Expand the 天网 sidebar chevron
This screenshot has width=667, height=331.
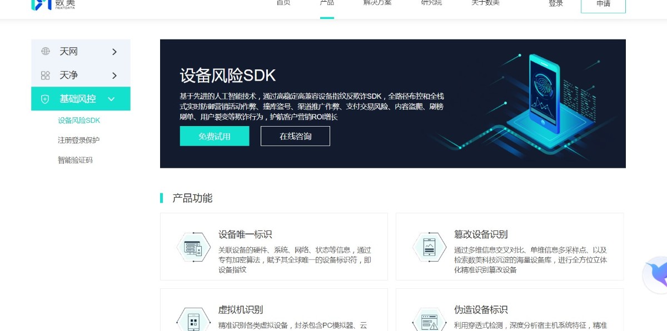115,52
